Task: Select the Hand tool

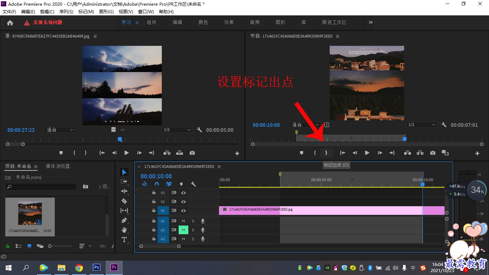Action: (124, 230)
